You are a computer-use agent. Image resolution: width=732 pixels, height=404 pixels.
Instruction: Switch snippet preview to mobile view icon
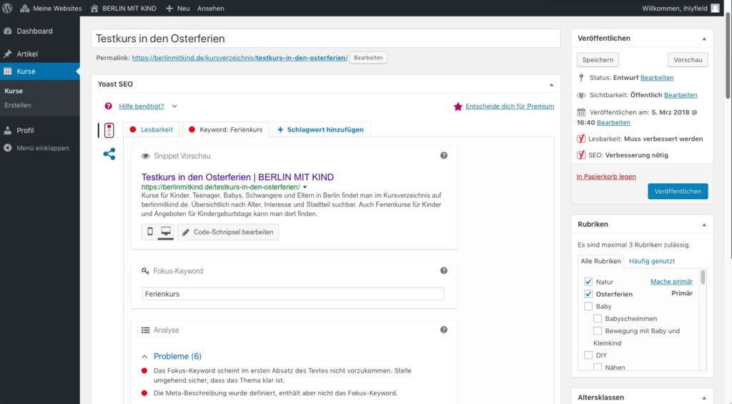click(x=150, y=232)
